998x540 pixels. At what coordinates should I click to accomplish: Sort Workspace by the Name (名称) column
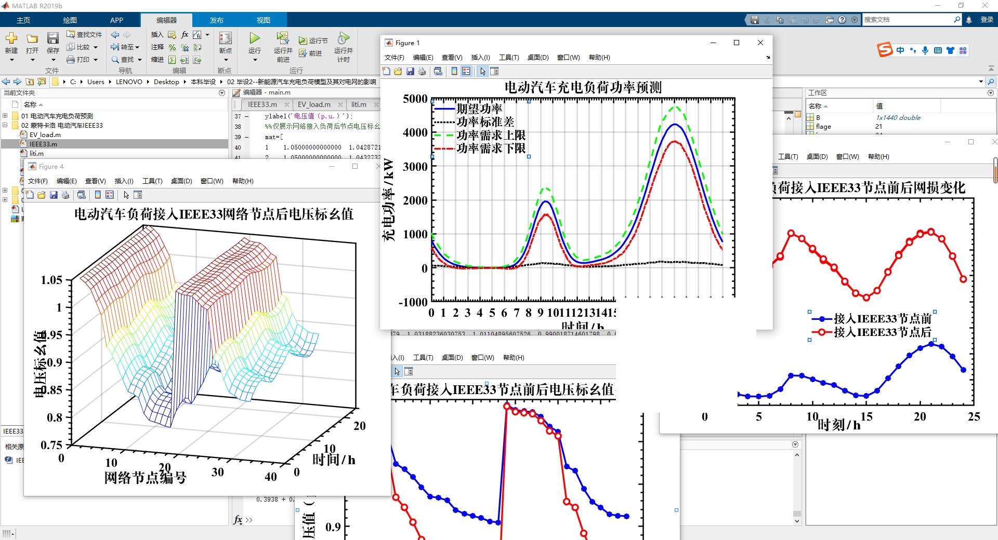839,106
